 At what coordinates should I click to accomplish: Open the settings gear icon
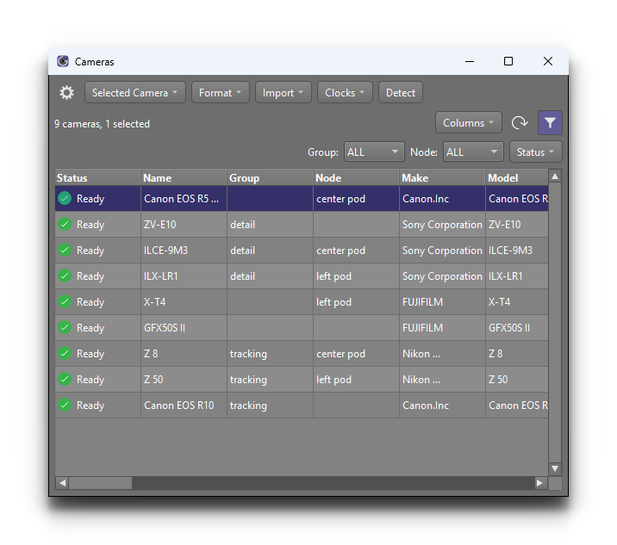(66, 93)
